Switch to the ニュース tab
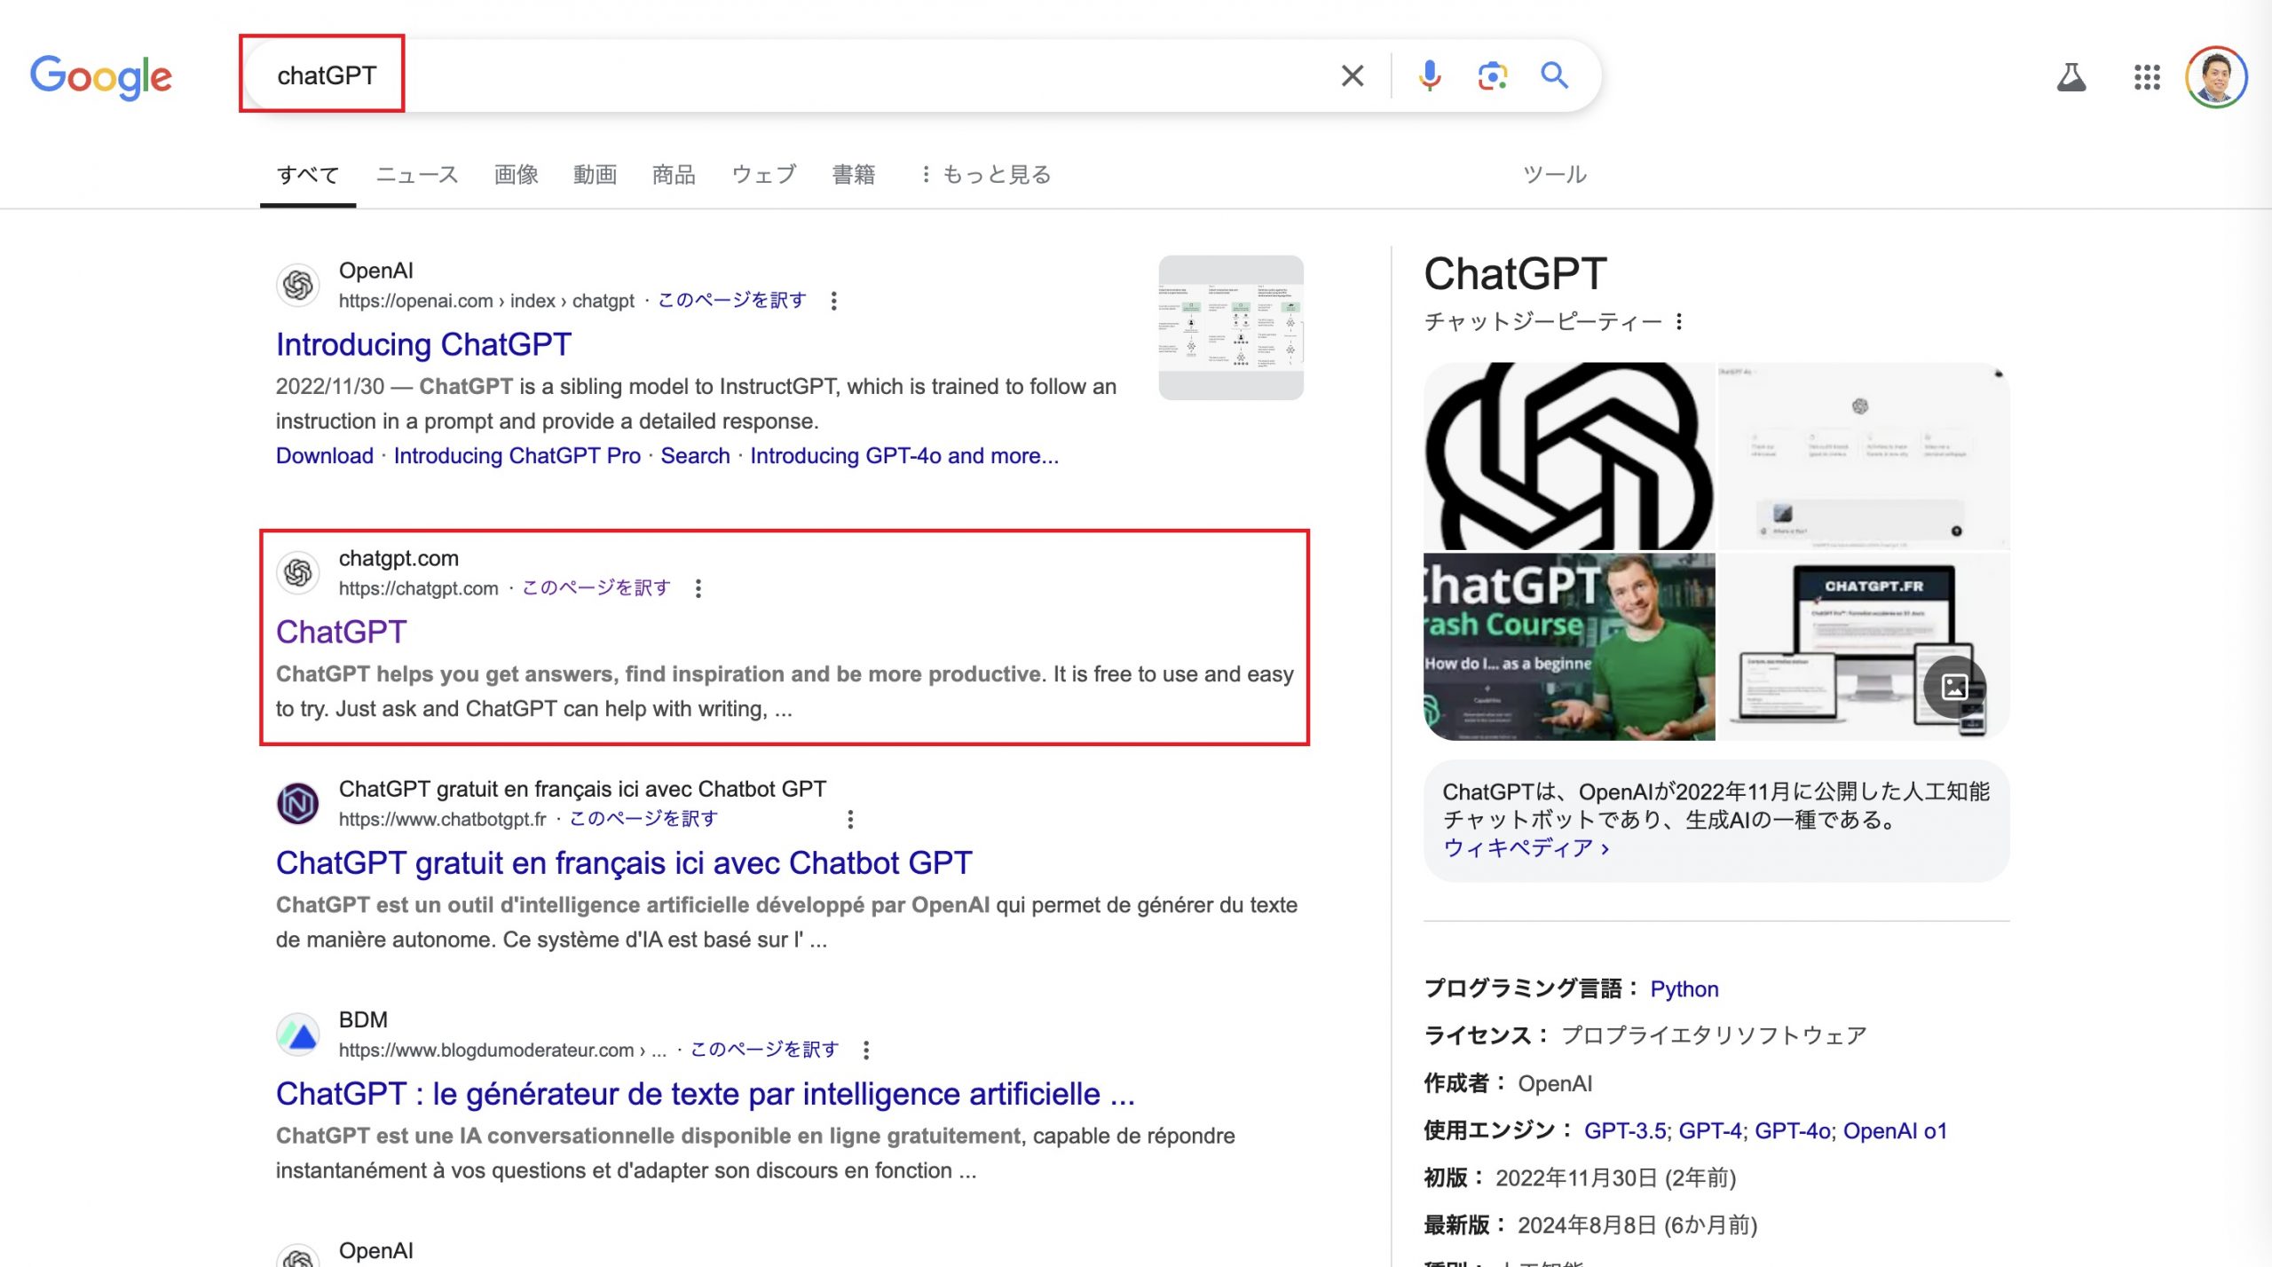The image size is (2272, 1267). point(417,174)
